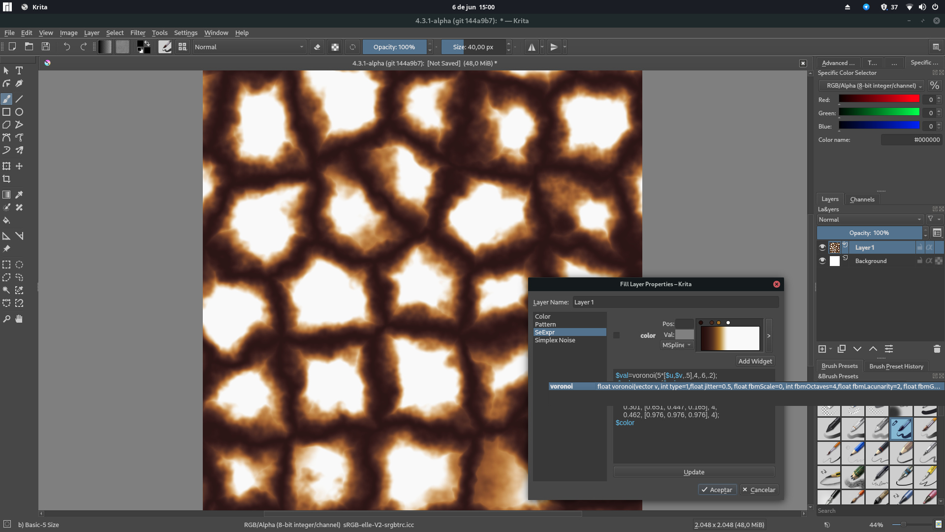
Task: Select the Color Picker eyedropper tool
Action: (x=19, y=195)
